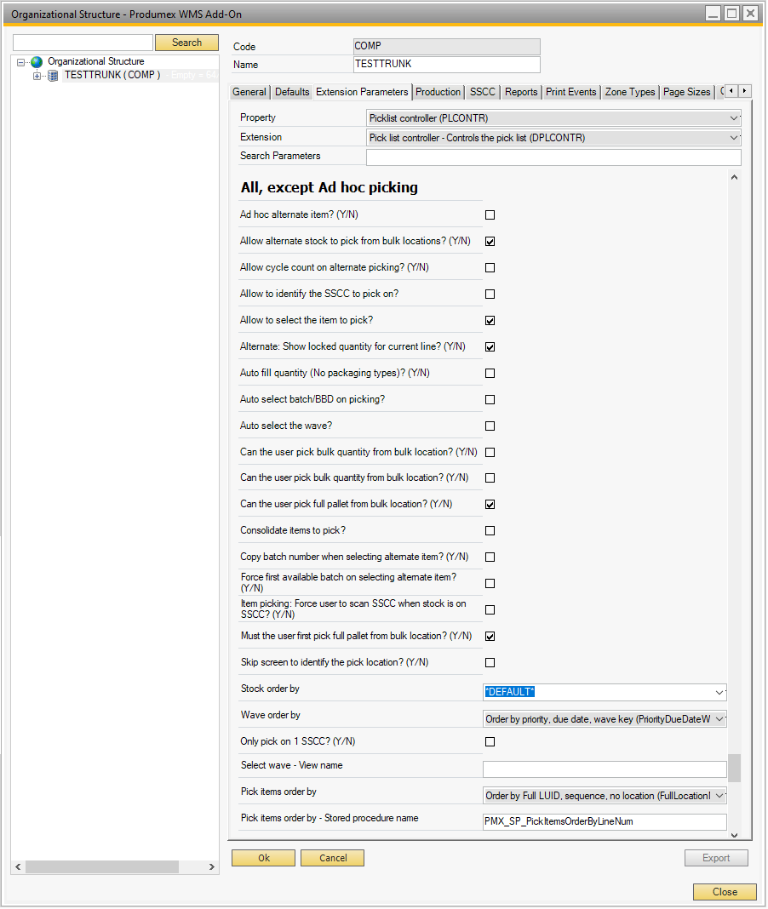Uncheck Allow to select the item to pick

pos(490,321)
